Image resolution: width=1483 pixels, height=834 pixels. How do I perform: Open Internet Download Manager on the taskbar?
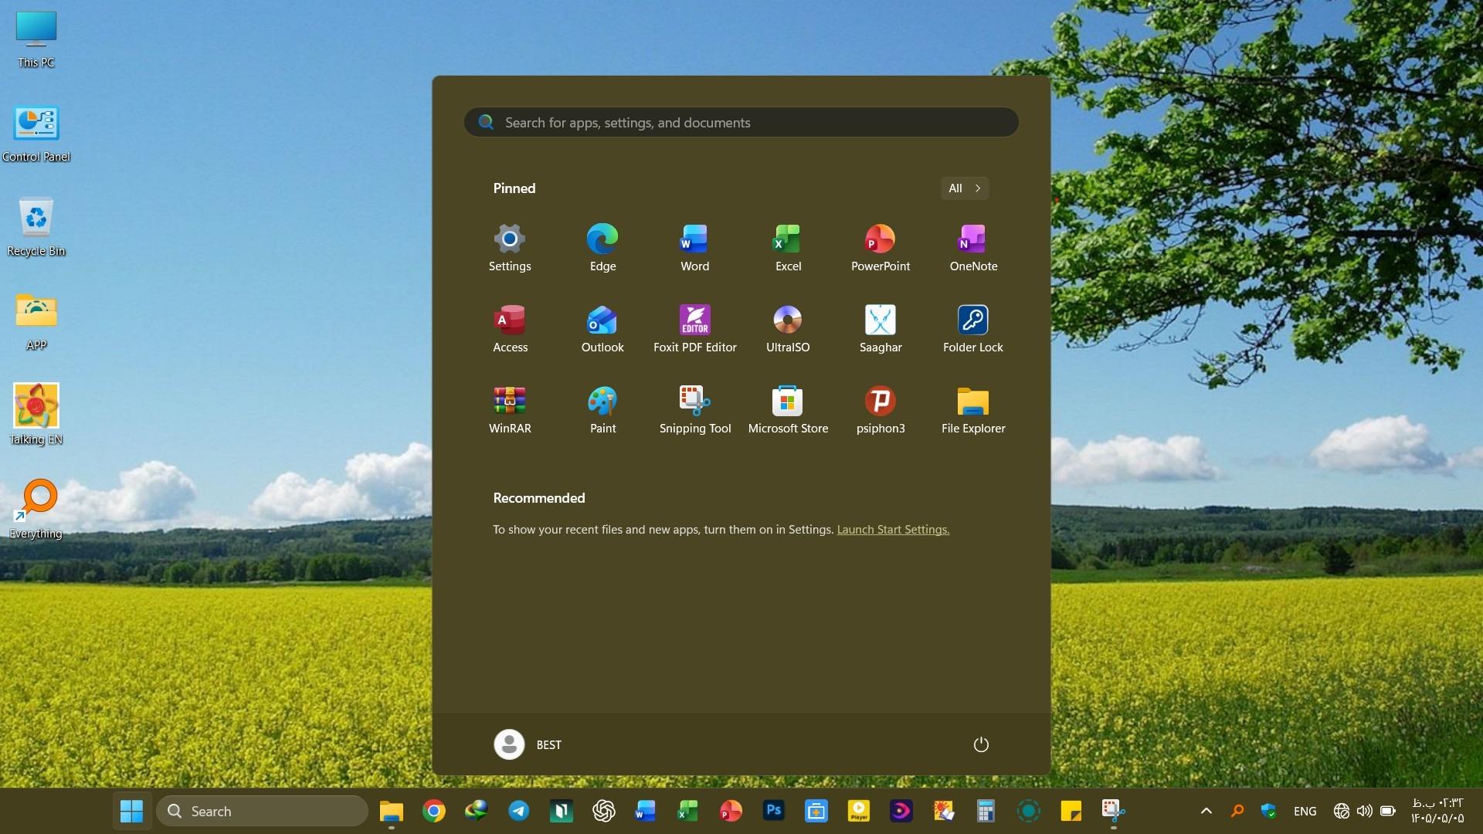[x=477, y=811]
